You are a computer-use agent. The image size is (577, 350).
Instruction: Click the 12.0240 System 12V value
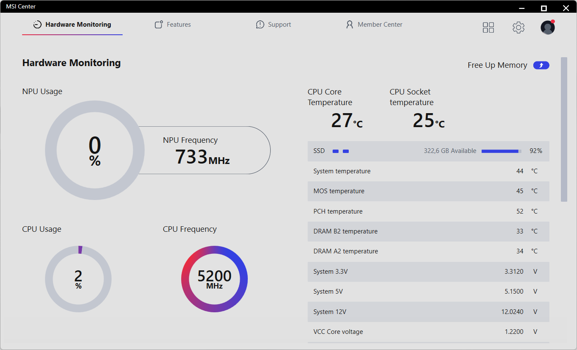point(513,312)
